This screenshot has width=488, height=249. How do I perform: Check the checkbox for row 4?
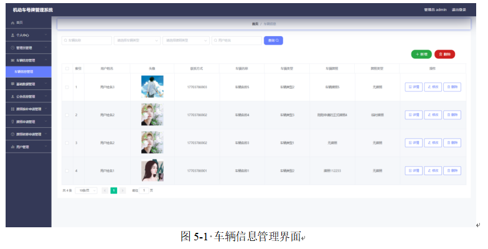click(67, 171)
